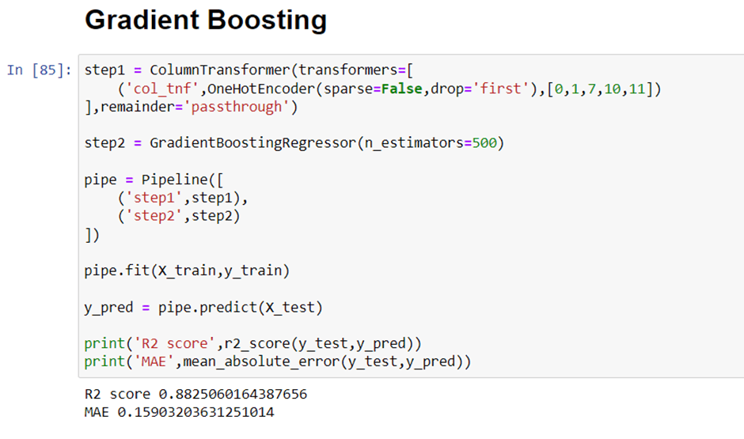Click the column index list [0,1,7,10,11]
This screenshot has height=439, width=744.
coord(600,89)
